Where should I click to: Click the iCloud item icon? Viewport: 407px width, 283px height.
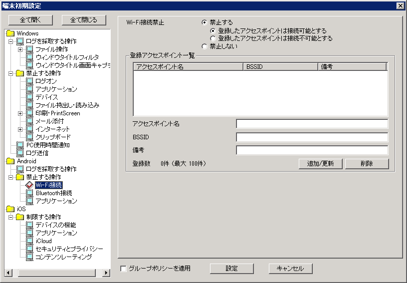tap(29, 241)
